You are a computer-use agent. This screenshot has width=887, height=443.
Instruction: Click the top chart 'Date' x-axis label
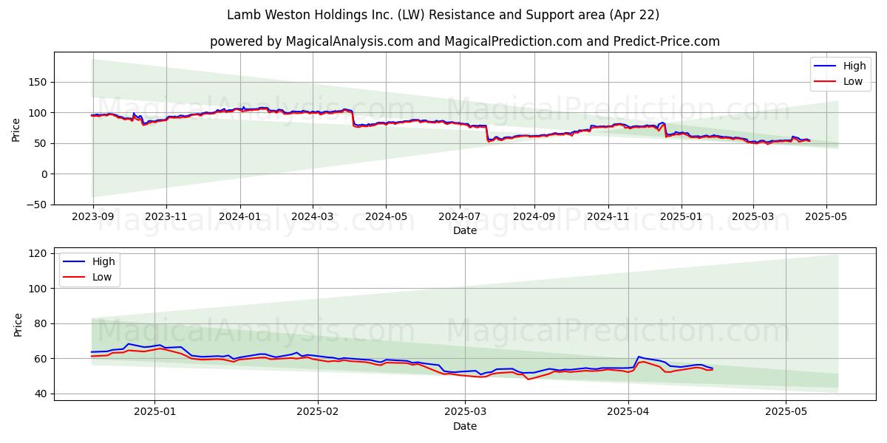point(465,231)
